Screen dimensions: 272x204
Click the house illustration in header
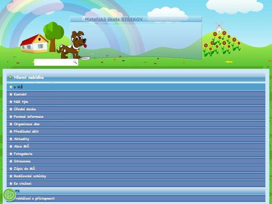(34, 44)
